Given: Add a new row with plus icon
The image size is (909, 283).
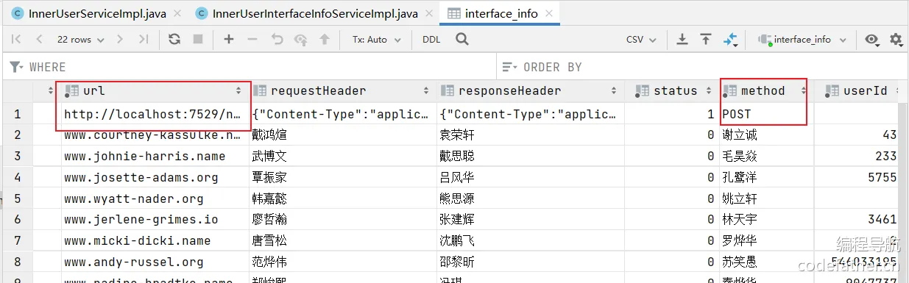Looking at the screenshot, I should [x=229, y=40].
